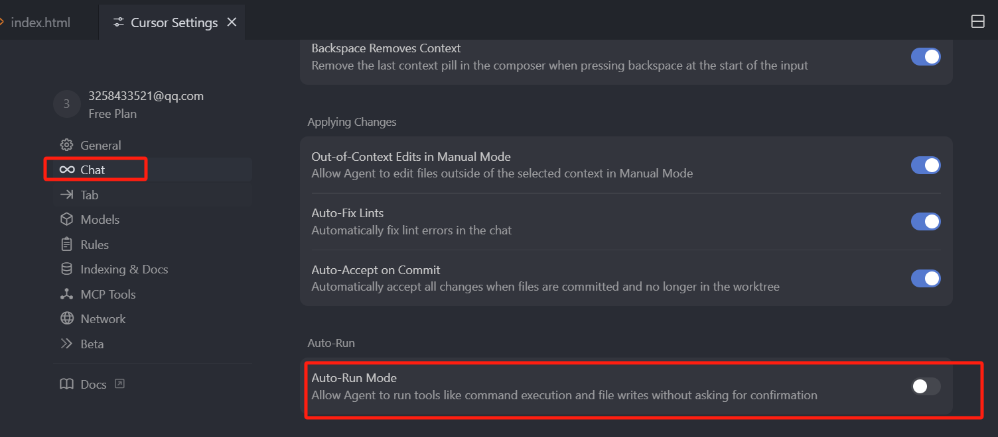This screenshot has height=437, width=998.
Task: Open Indexing & Docs database icon
Action: [x=66, y=269]
